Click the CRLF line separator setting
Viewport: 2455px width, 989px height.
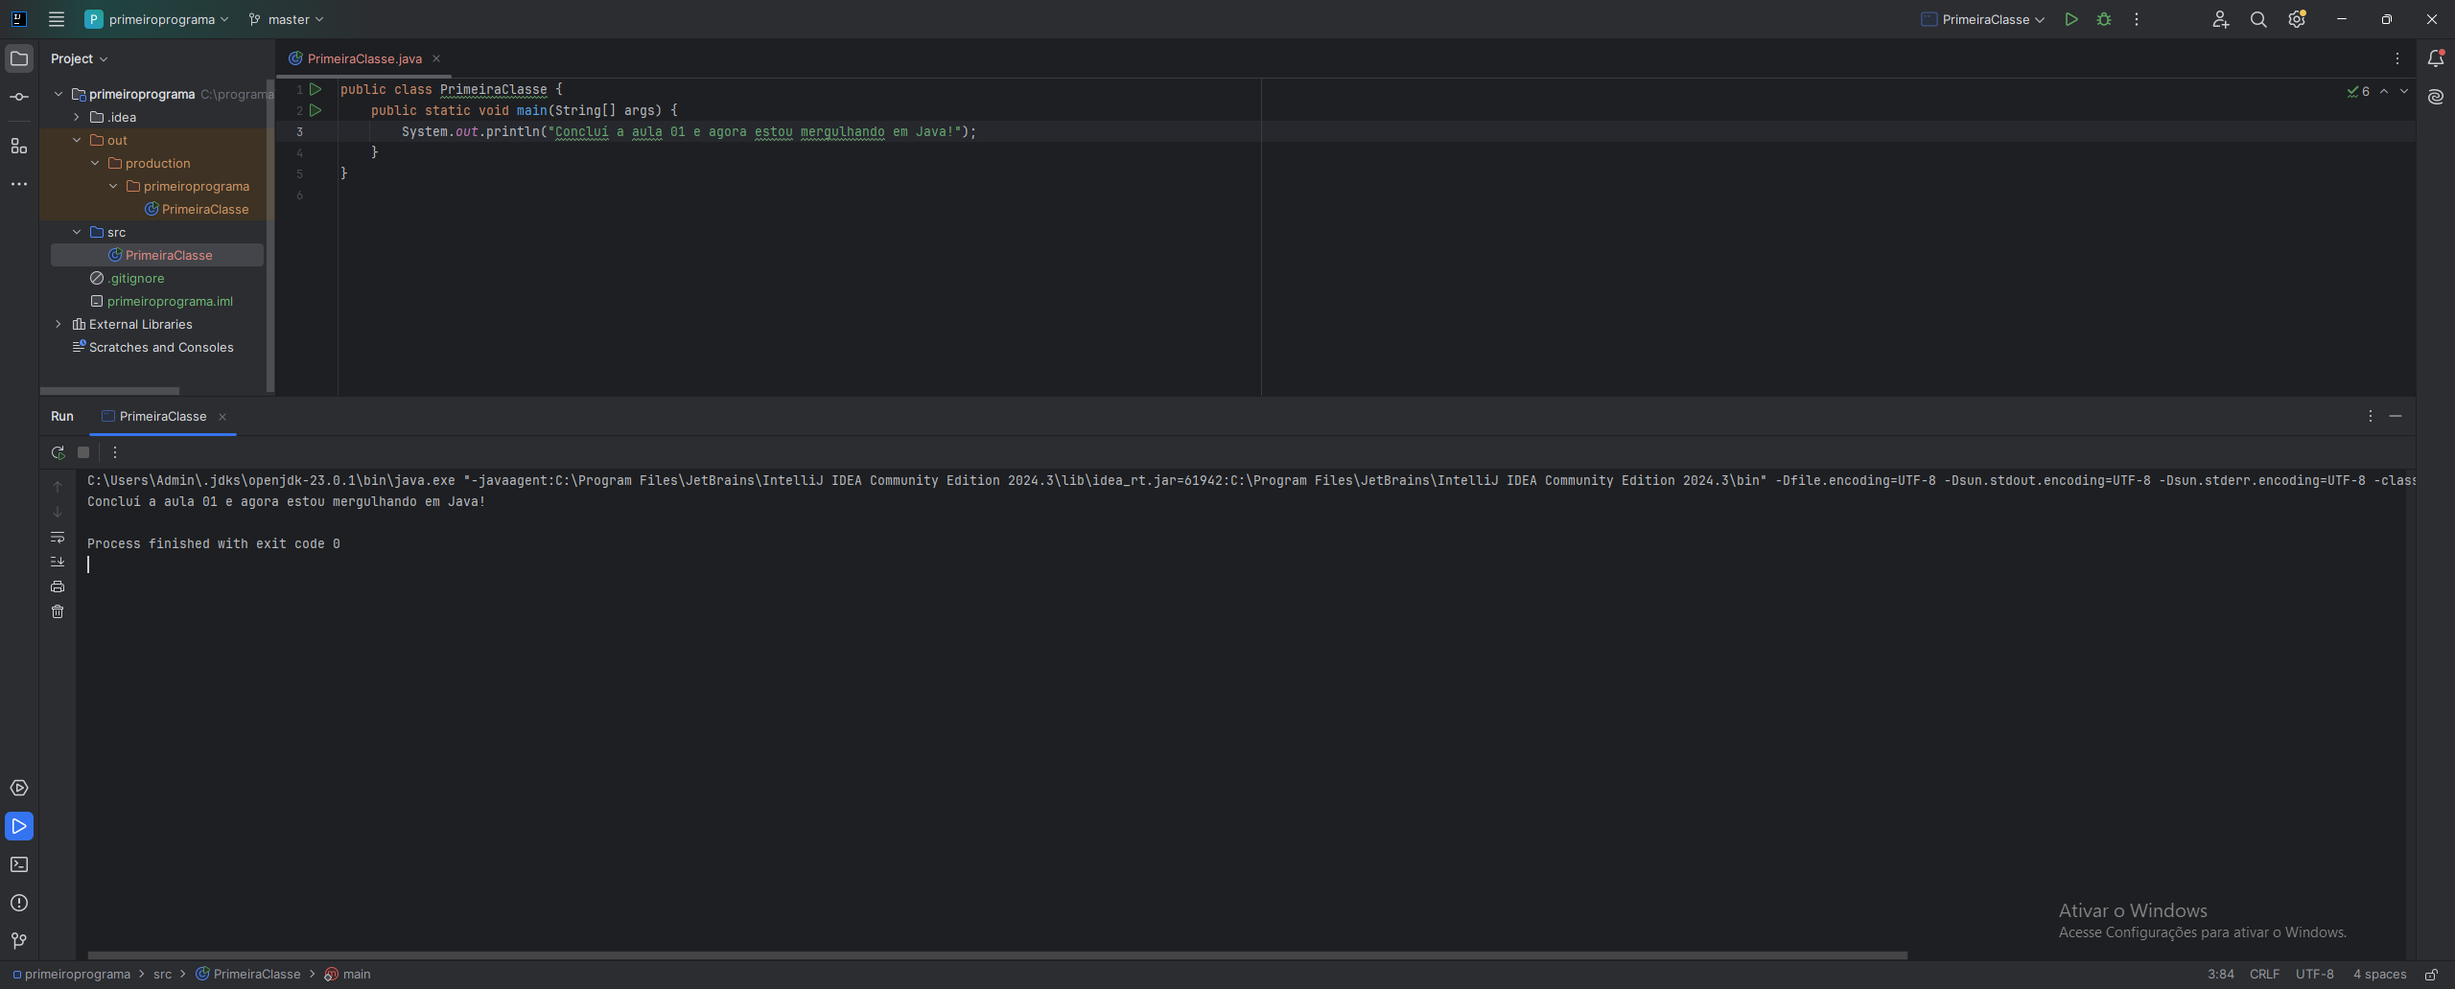pos(2264,975)
